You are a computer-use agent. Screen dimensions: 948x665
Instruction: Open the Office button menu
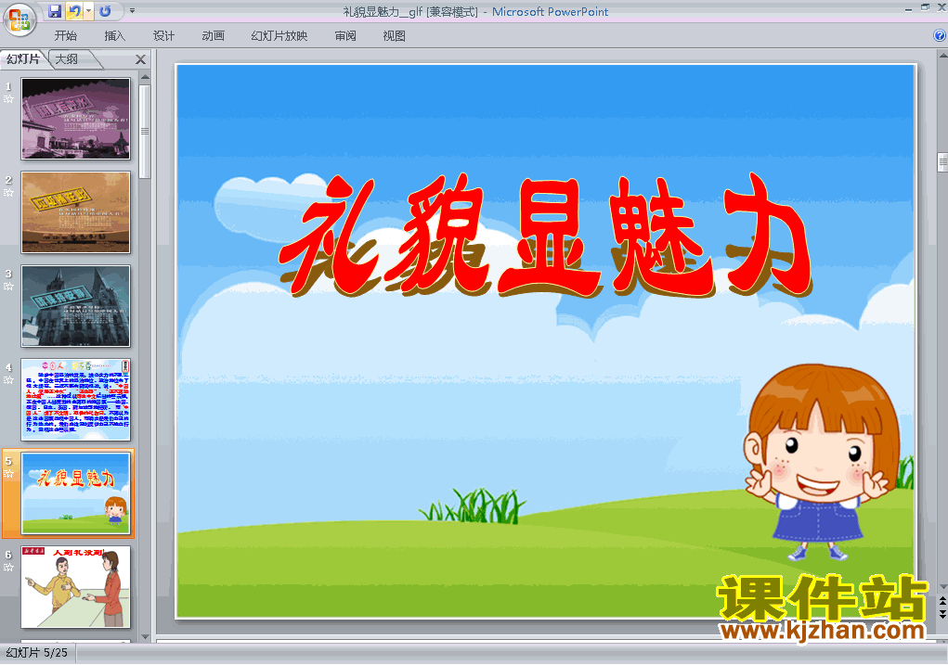pyautogui.click(x=19, y=19)
